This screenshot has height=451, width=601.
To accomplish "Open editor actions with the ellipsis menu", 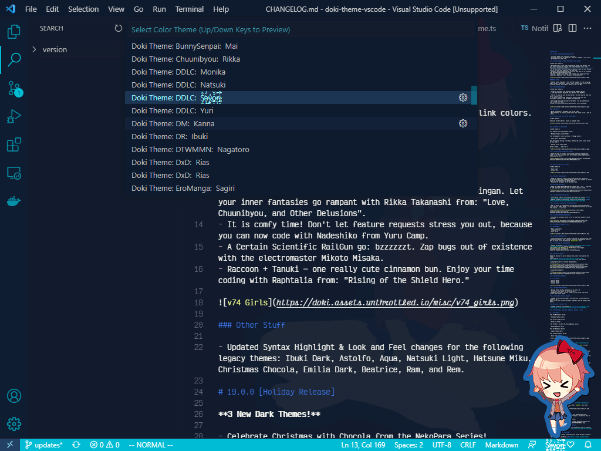I will coord(588,28).
